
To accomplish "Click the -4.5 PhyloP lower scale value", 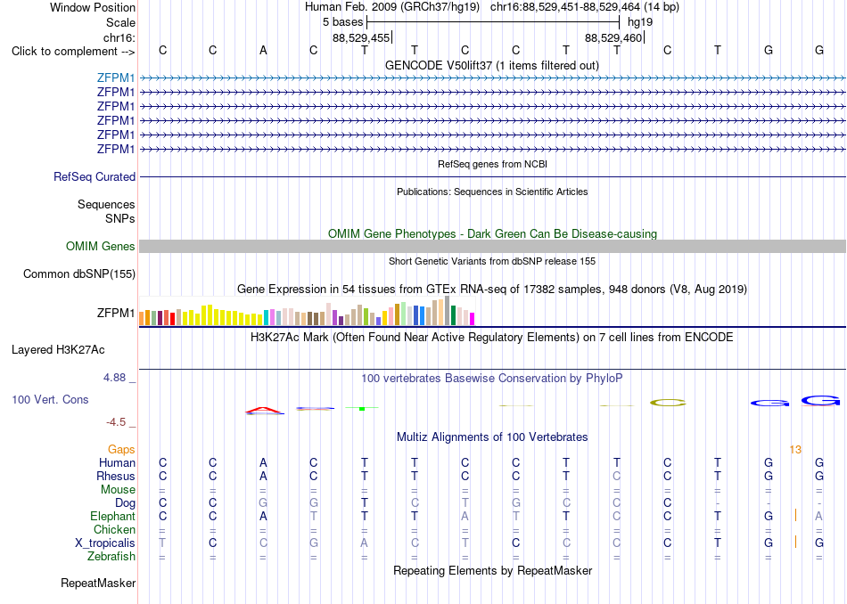I will (116, 422).
